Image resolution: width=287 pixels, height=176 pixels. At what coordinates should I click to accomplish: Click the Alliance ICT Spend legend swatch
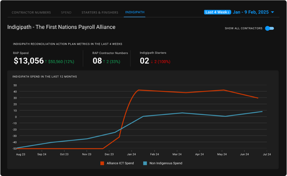[102, 163]
